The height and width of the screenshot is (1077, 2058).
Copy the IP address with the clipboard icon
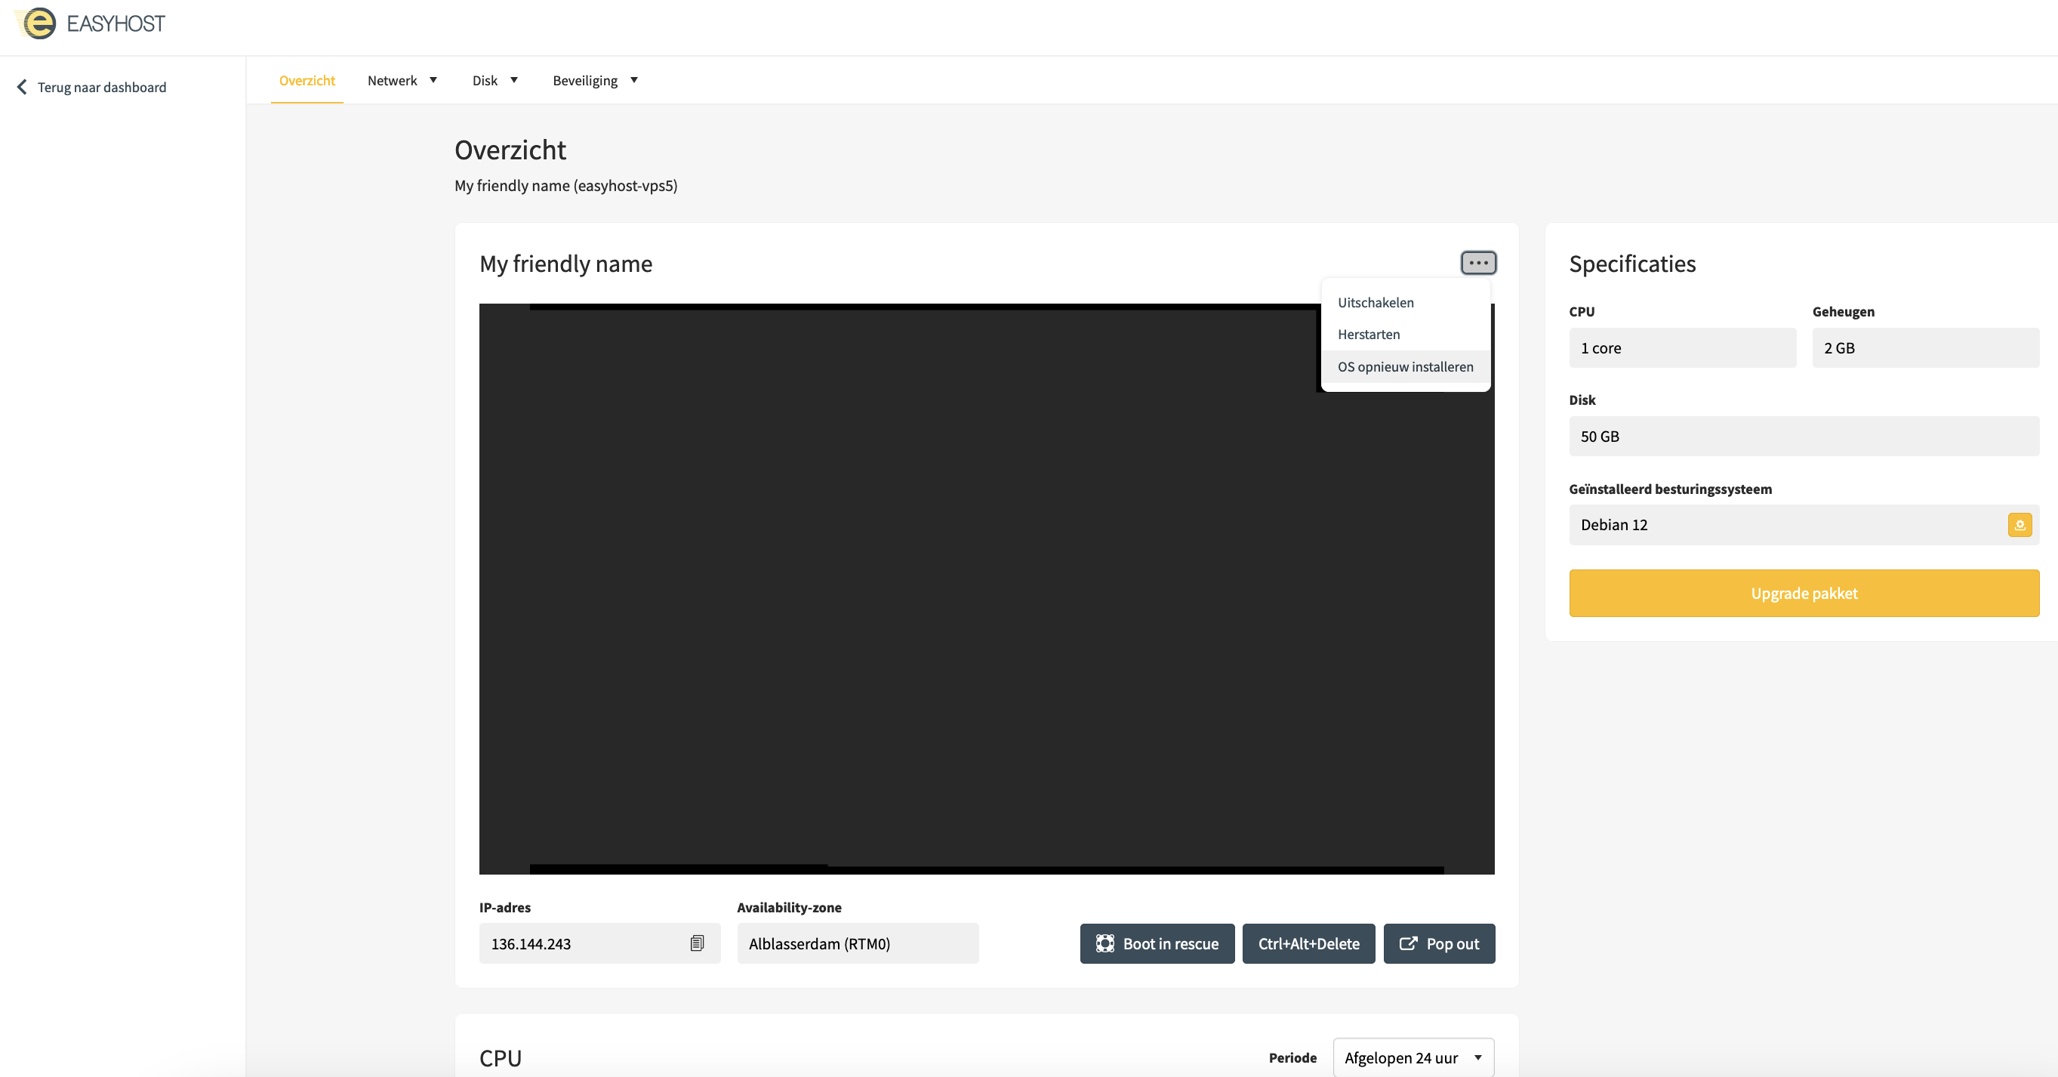pyautogui.click(x=697, y=943)
